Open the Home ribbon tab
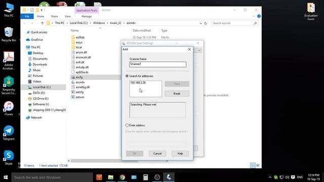This screenshot has width=324, height=182. [x=40, y=16]
